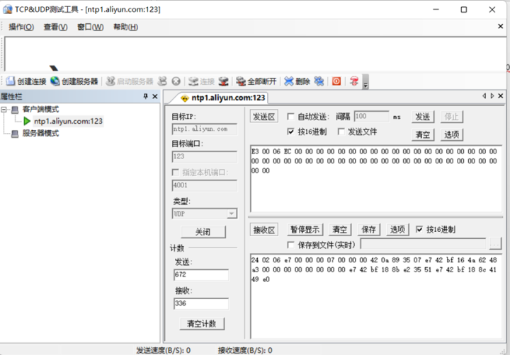Click 清空 in the send area

click(423, 134)
